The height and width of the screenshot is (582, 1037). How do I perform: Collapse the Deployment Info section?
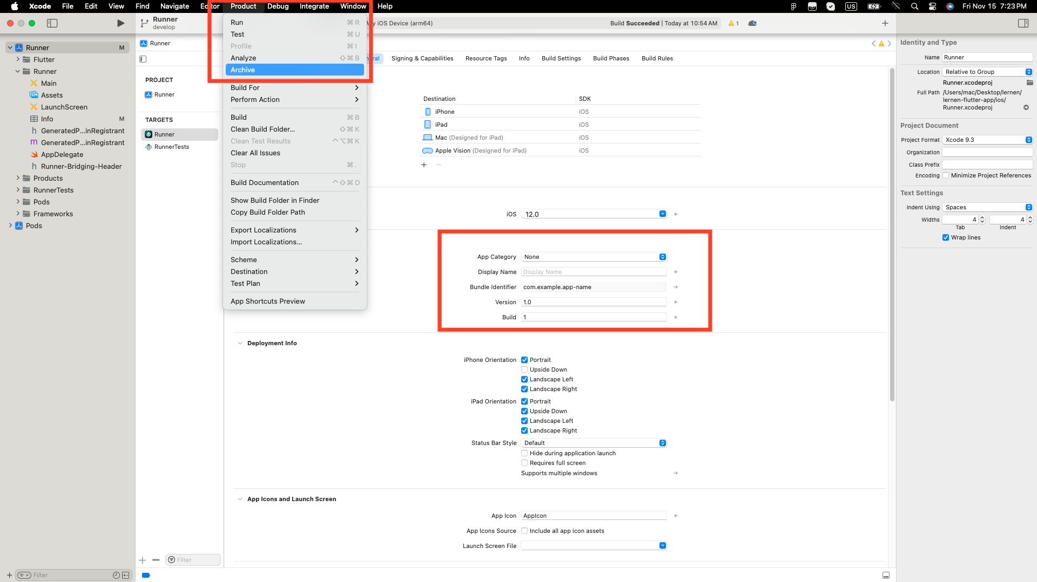point(240,343)
